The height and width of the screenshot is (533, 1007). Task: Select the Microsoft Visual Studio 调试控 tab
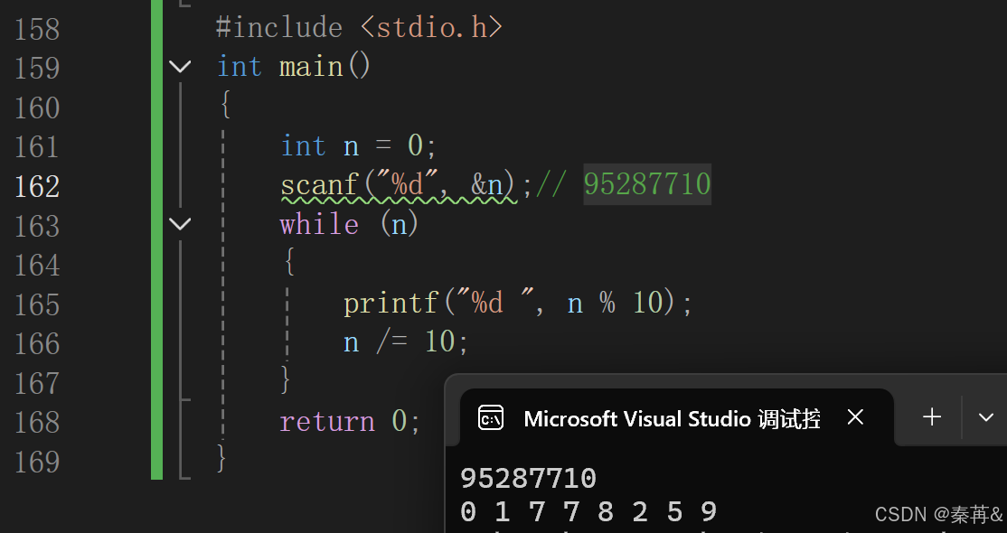[676, 418]
